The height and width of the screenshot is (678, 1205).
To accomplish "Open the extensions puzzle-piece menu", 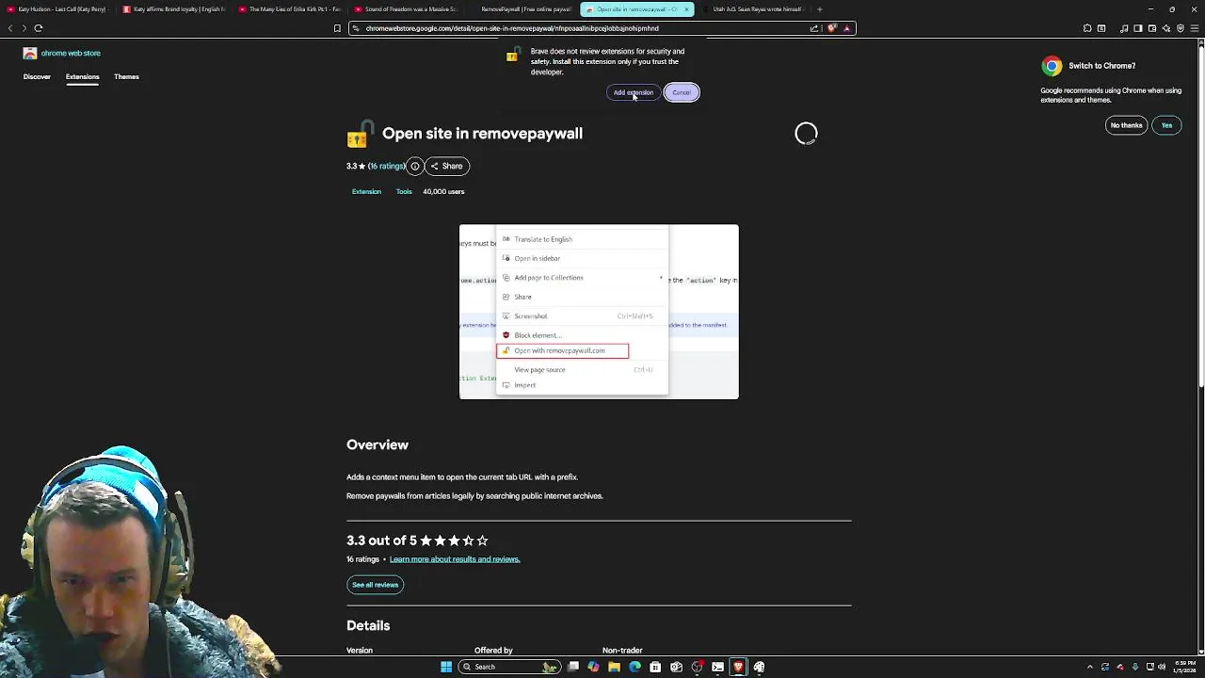I will [1087, 28].
